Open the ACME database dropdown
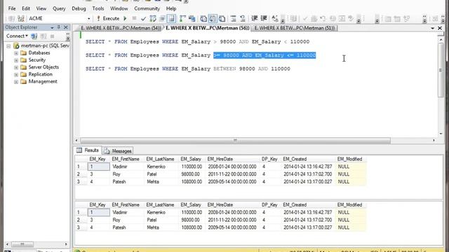The width and height of the screenshot is (449, 252). coord(89,19)
